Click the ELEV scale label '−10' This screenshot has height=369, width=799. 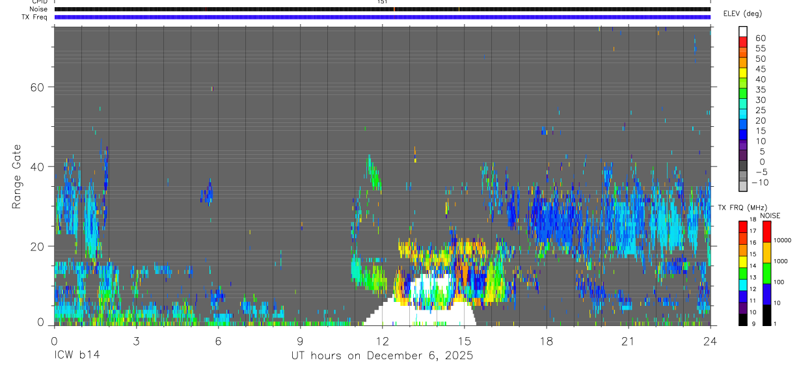[x=759, y=182]
